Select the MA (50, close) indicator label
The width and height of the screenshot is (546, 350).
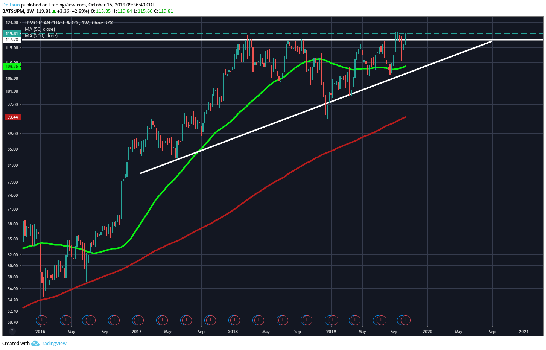[40, 29]
